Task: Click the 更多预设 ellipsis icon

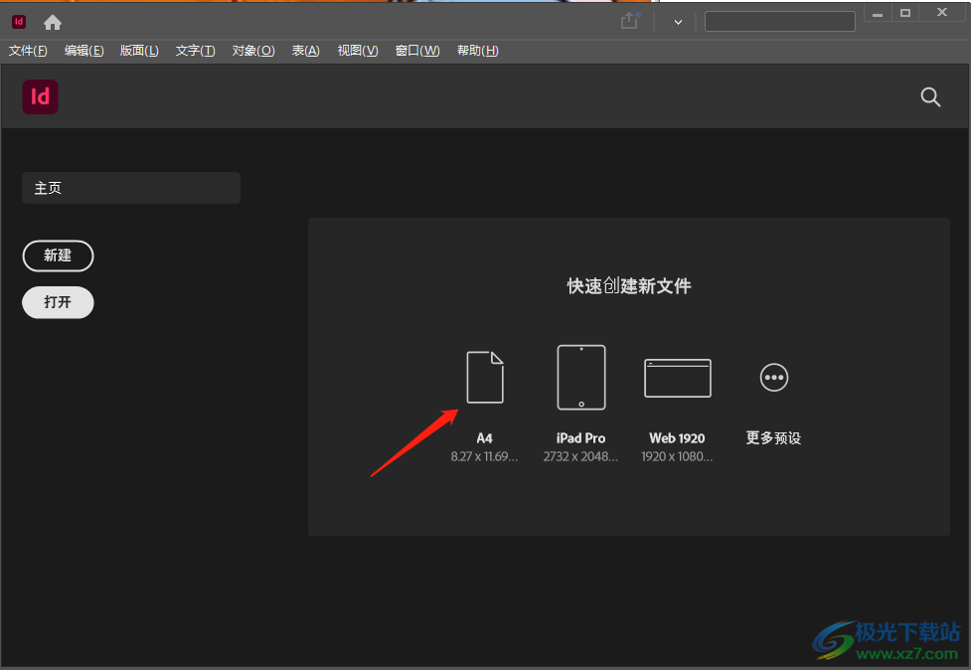Action: click(774, 377)
